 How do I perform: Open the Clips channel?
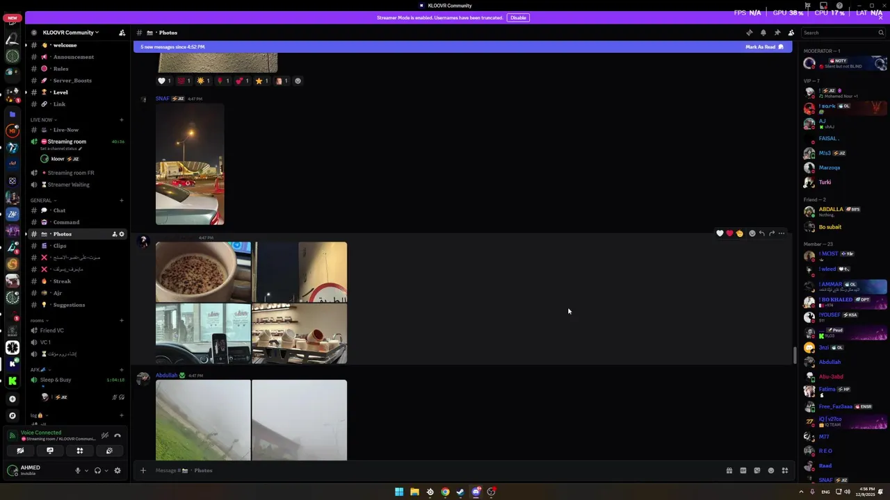click(60, 246)
